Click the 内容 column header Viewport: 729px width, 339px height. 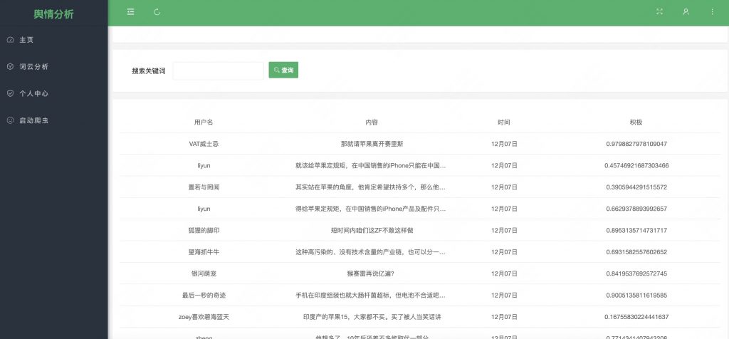pyautogui.click(x=372, y=122)
